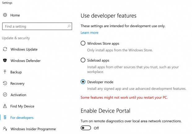192x134 pixels.
Task: Type in the Find a setting box
Action: point(34,26)
